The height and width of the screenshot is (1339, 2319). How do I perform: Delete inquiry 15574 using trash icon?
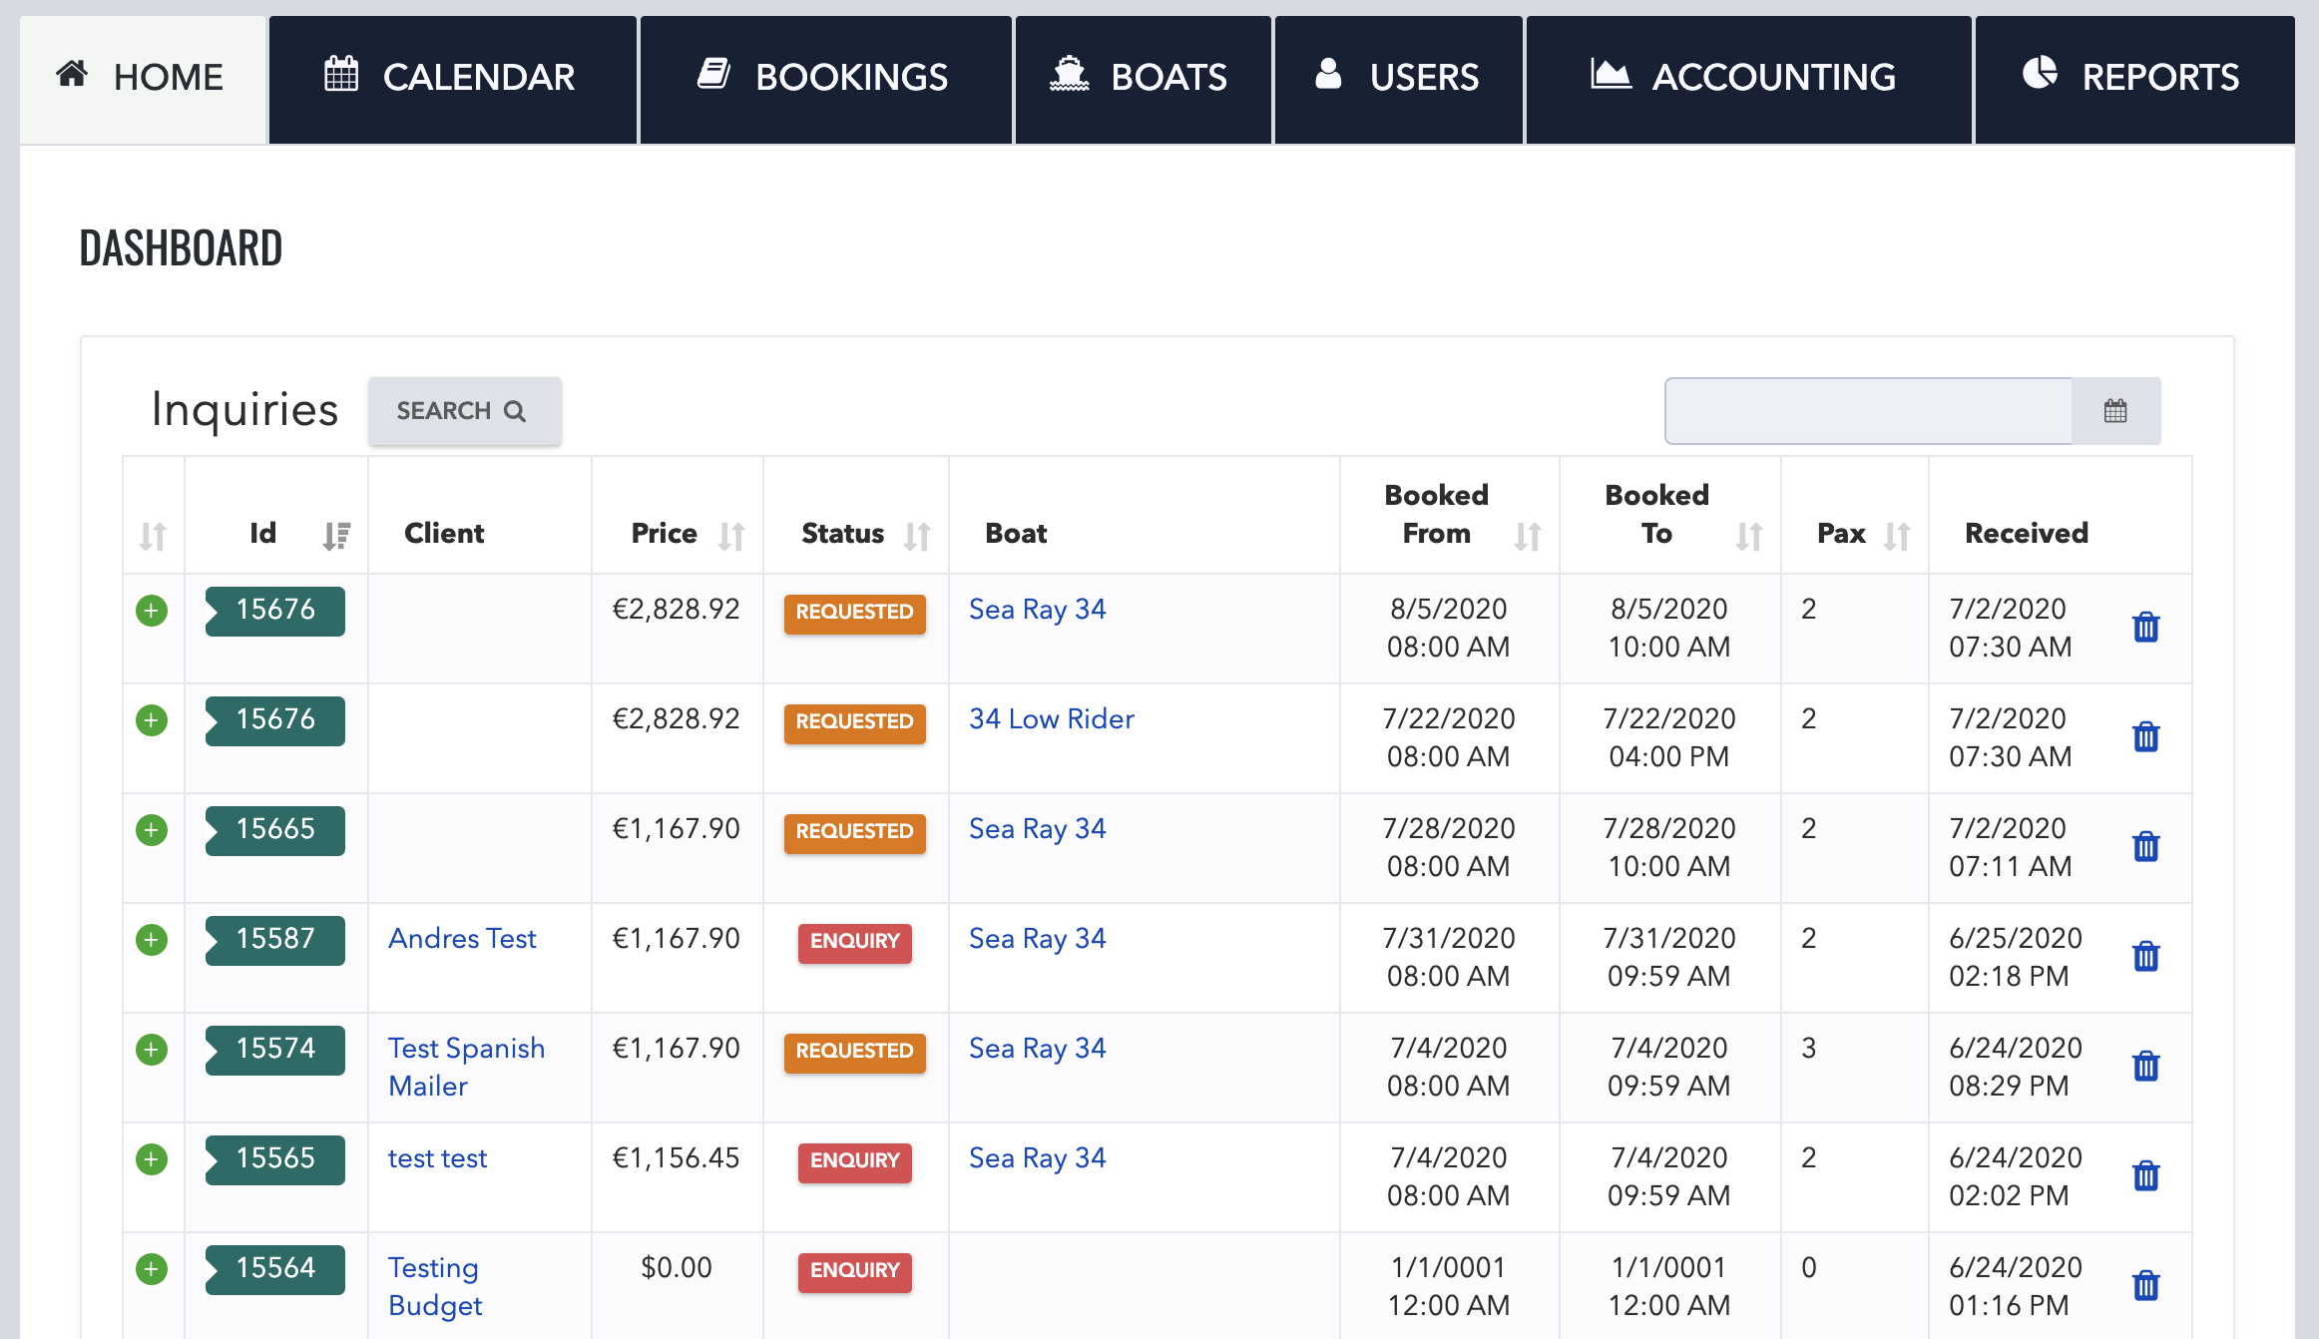(2145, 1066)
